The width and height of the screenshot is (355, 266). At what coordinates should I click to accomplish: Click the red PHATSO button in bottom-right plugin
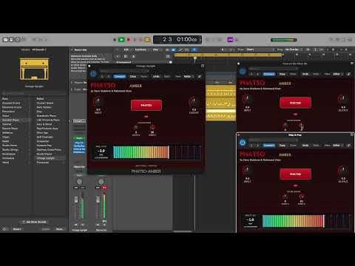295,174
